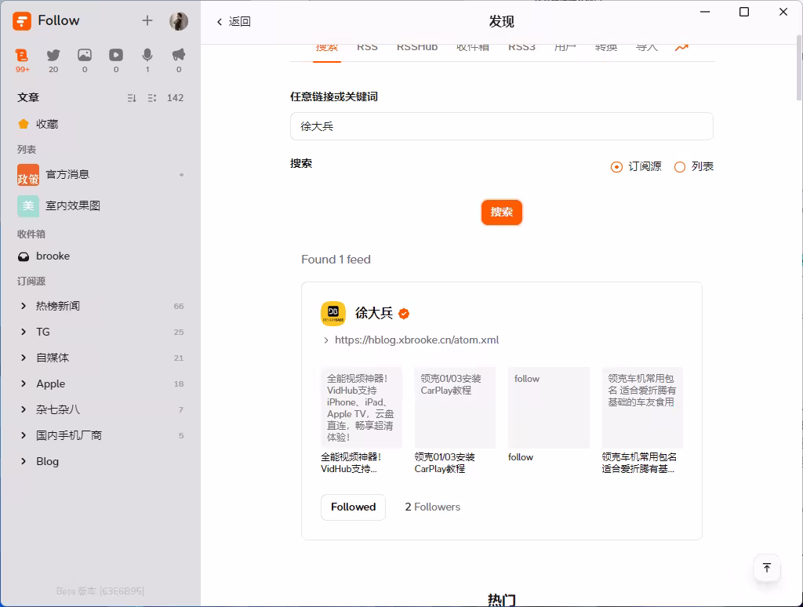Open the Pictures view icon
This screenshot has width=803, height=607.
click(85, 56)
